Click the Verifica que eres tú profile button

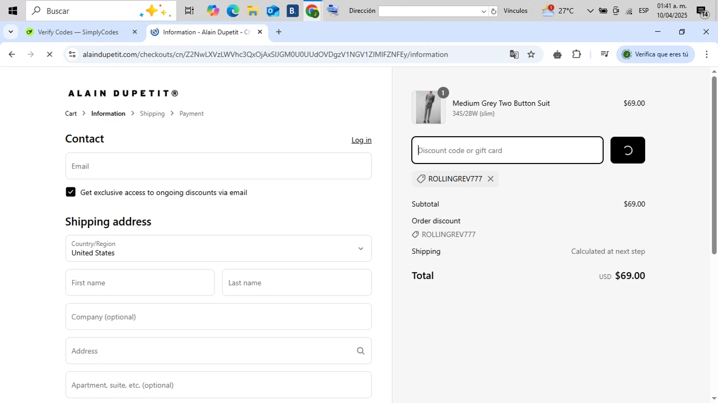(x=656, y=54)
